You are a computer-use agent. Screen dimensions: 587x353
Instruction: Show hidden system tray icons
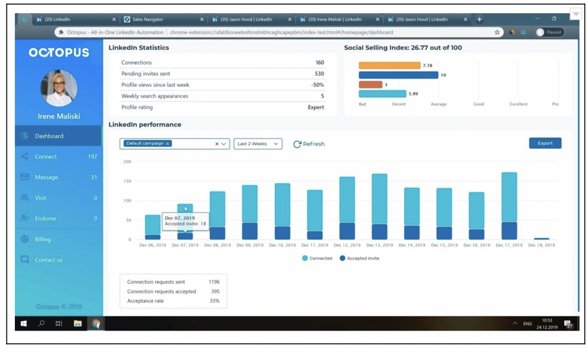(515, 323)
